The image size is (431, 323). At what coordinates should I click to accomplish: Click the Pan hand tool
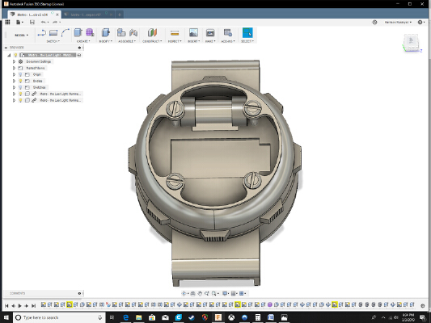pos(200,294)
